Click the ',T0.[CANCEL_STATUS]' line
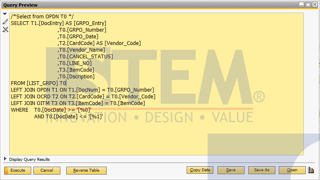 85,57
